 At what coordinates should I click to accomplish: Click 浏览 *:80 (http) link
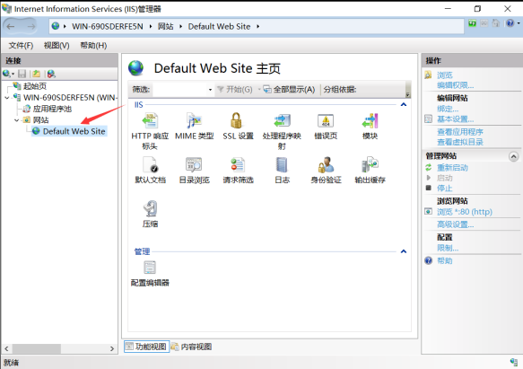coord(465,212)
